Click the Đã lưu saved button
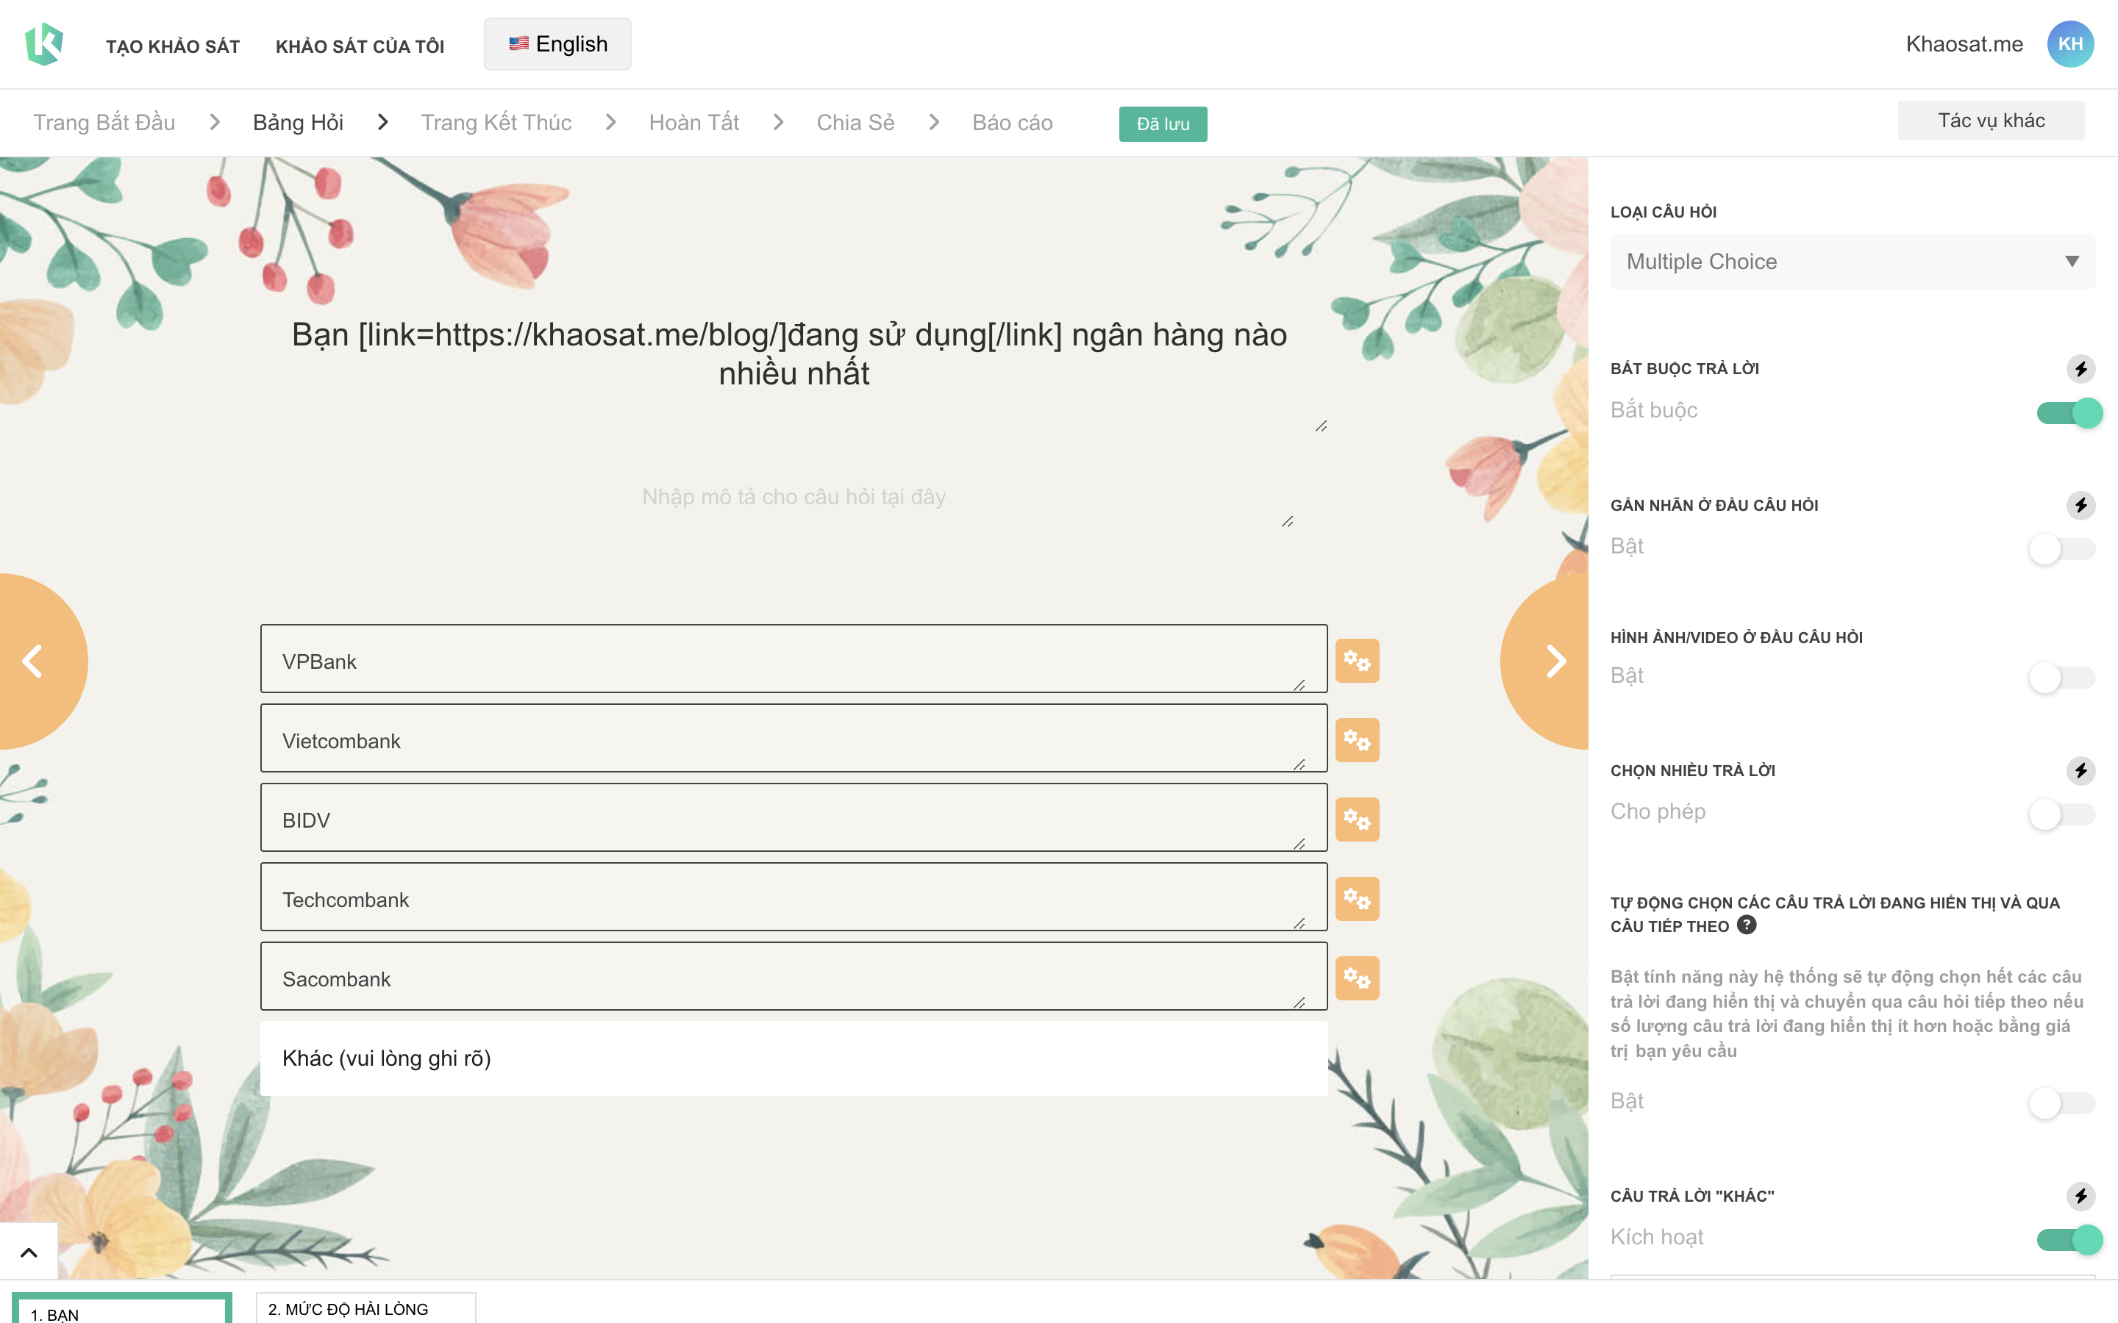Viewport: 2118px width, 1323px height. 1162,123
